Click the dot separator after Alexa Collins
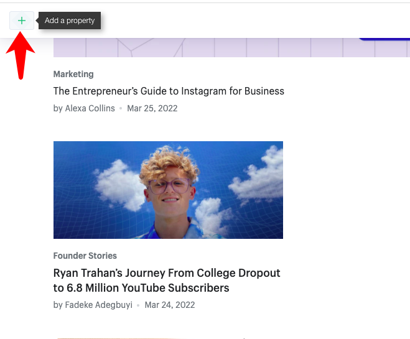Screen dimensions: 410x339 point(121,108)
